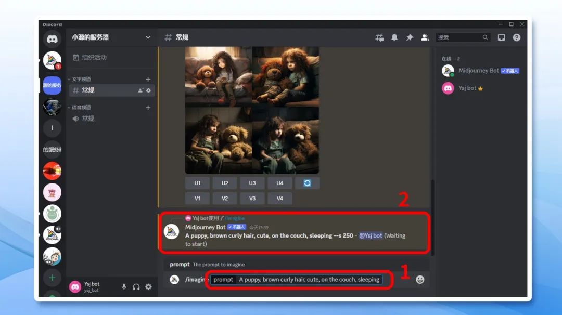
Task: Open the sailboat server with red notification badge
Action: pyautogui.click(x=53, y=60)
